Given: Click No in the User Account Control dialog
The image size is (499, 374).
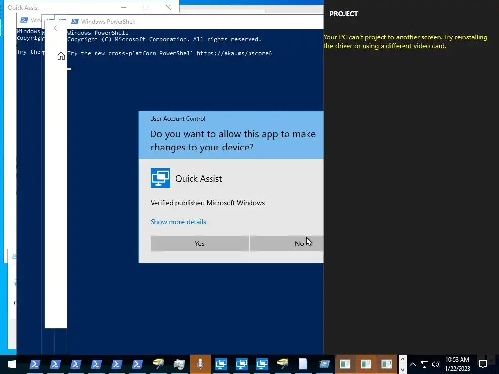Looking at the screenshot, I should tap(287, 243).
